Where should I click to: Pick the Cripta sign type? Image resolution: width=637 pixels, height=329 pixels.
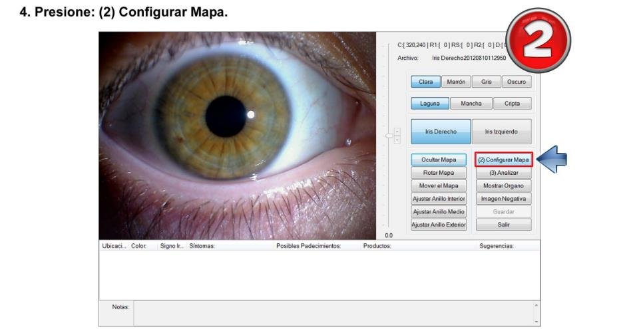point(512,104)
